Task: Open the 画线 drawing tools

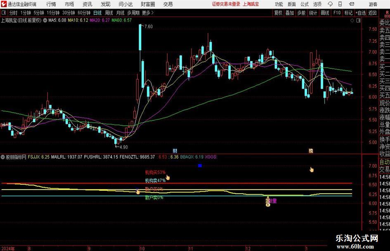Action: 325,13
